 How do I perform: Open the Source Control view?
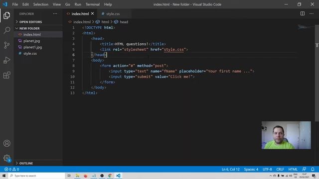pyautogui.click(x=6, y=45)
